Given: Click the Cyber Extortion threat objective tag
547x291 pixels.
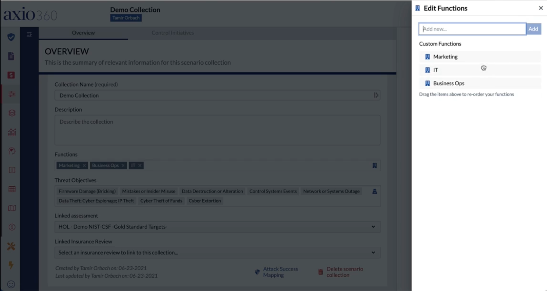Looking at the screenshot, I should coord(205,201).
